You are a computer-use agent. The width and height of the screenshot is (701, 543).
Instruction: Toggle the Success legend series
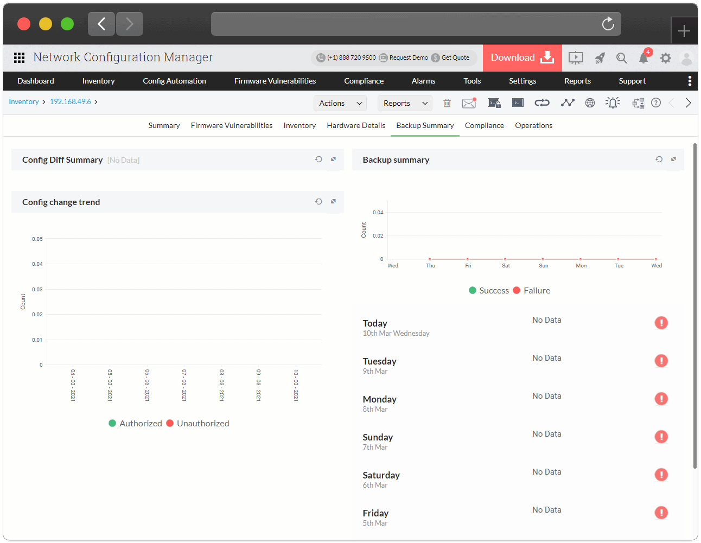tap(489, 291)
